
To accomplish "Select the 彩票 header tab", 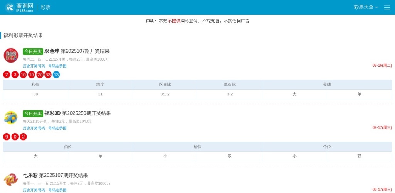I will pos(45,7).
